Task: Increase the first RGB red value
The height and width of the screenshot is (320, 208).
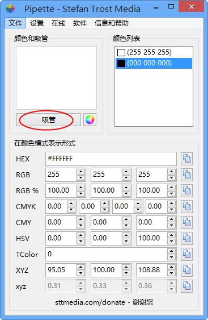Action: coord(81,172)
